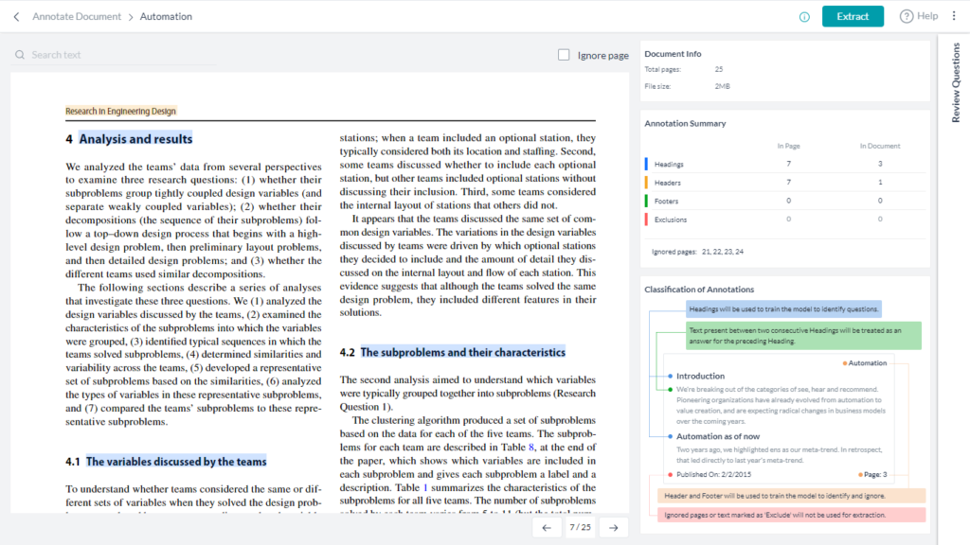Click the Headings color indicator in Annotation Summary
The width and height of the screenshot is (970, 545).
[646, 162]
